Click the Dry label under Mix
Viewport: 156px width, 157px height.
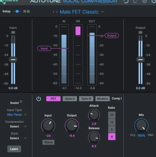pyautogui.click(x=133, y=135)
